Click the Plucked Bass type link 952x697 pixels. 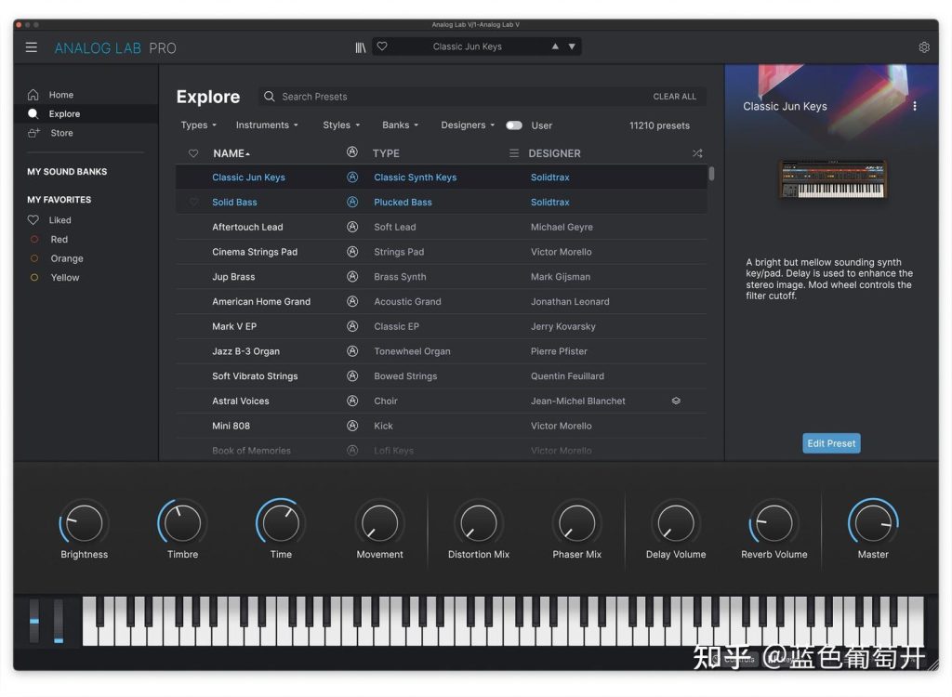coord(403,203)
